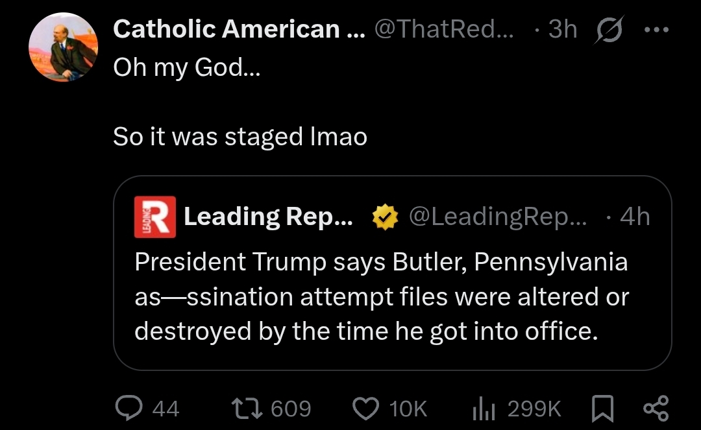
Task: Bookmark this tweet
Action: coord(602,409)
